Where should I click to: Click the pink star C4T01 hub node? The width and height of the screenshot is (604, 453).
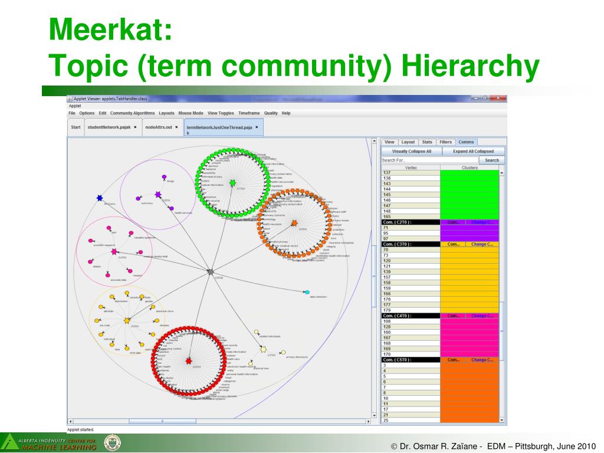click(x=114, y=251)
